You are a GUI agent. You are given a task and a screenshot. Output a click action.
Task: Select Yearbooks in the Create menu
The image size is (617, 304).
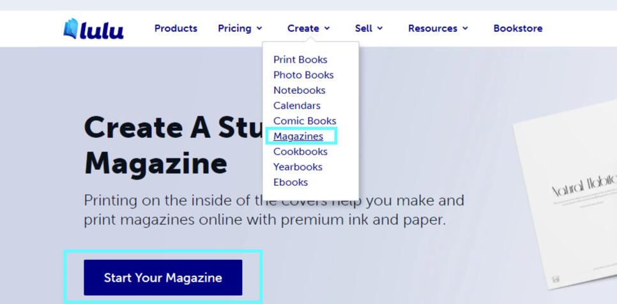coord(298,167)
